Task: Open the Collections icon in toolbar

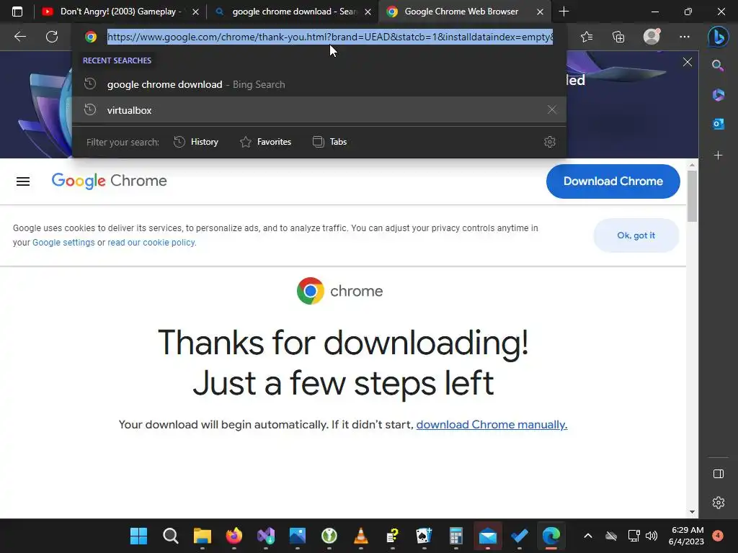Action: click(x=618, y=37)
